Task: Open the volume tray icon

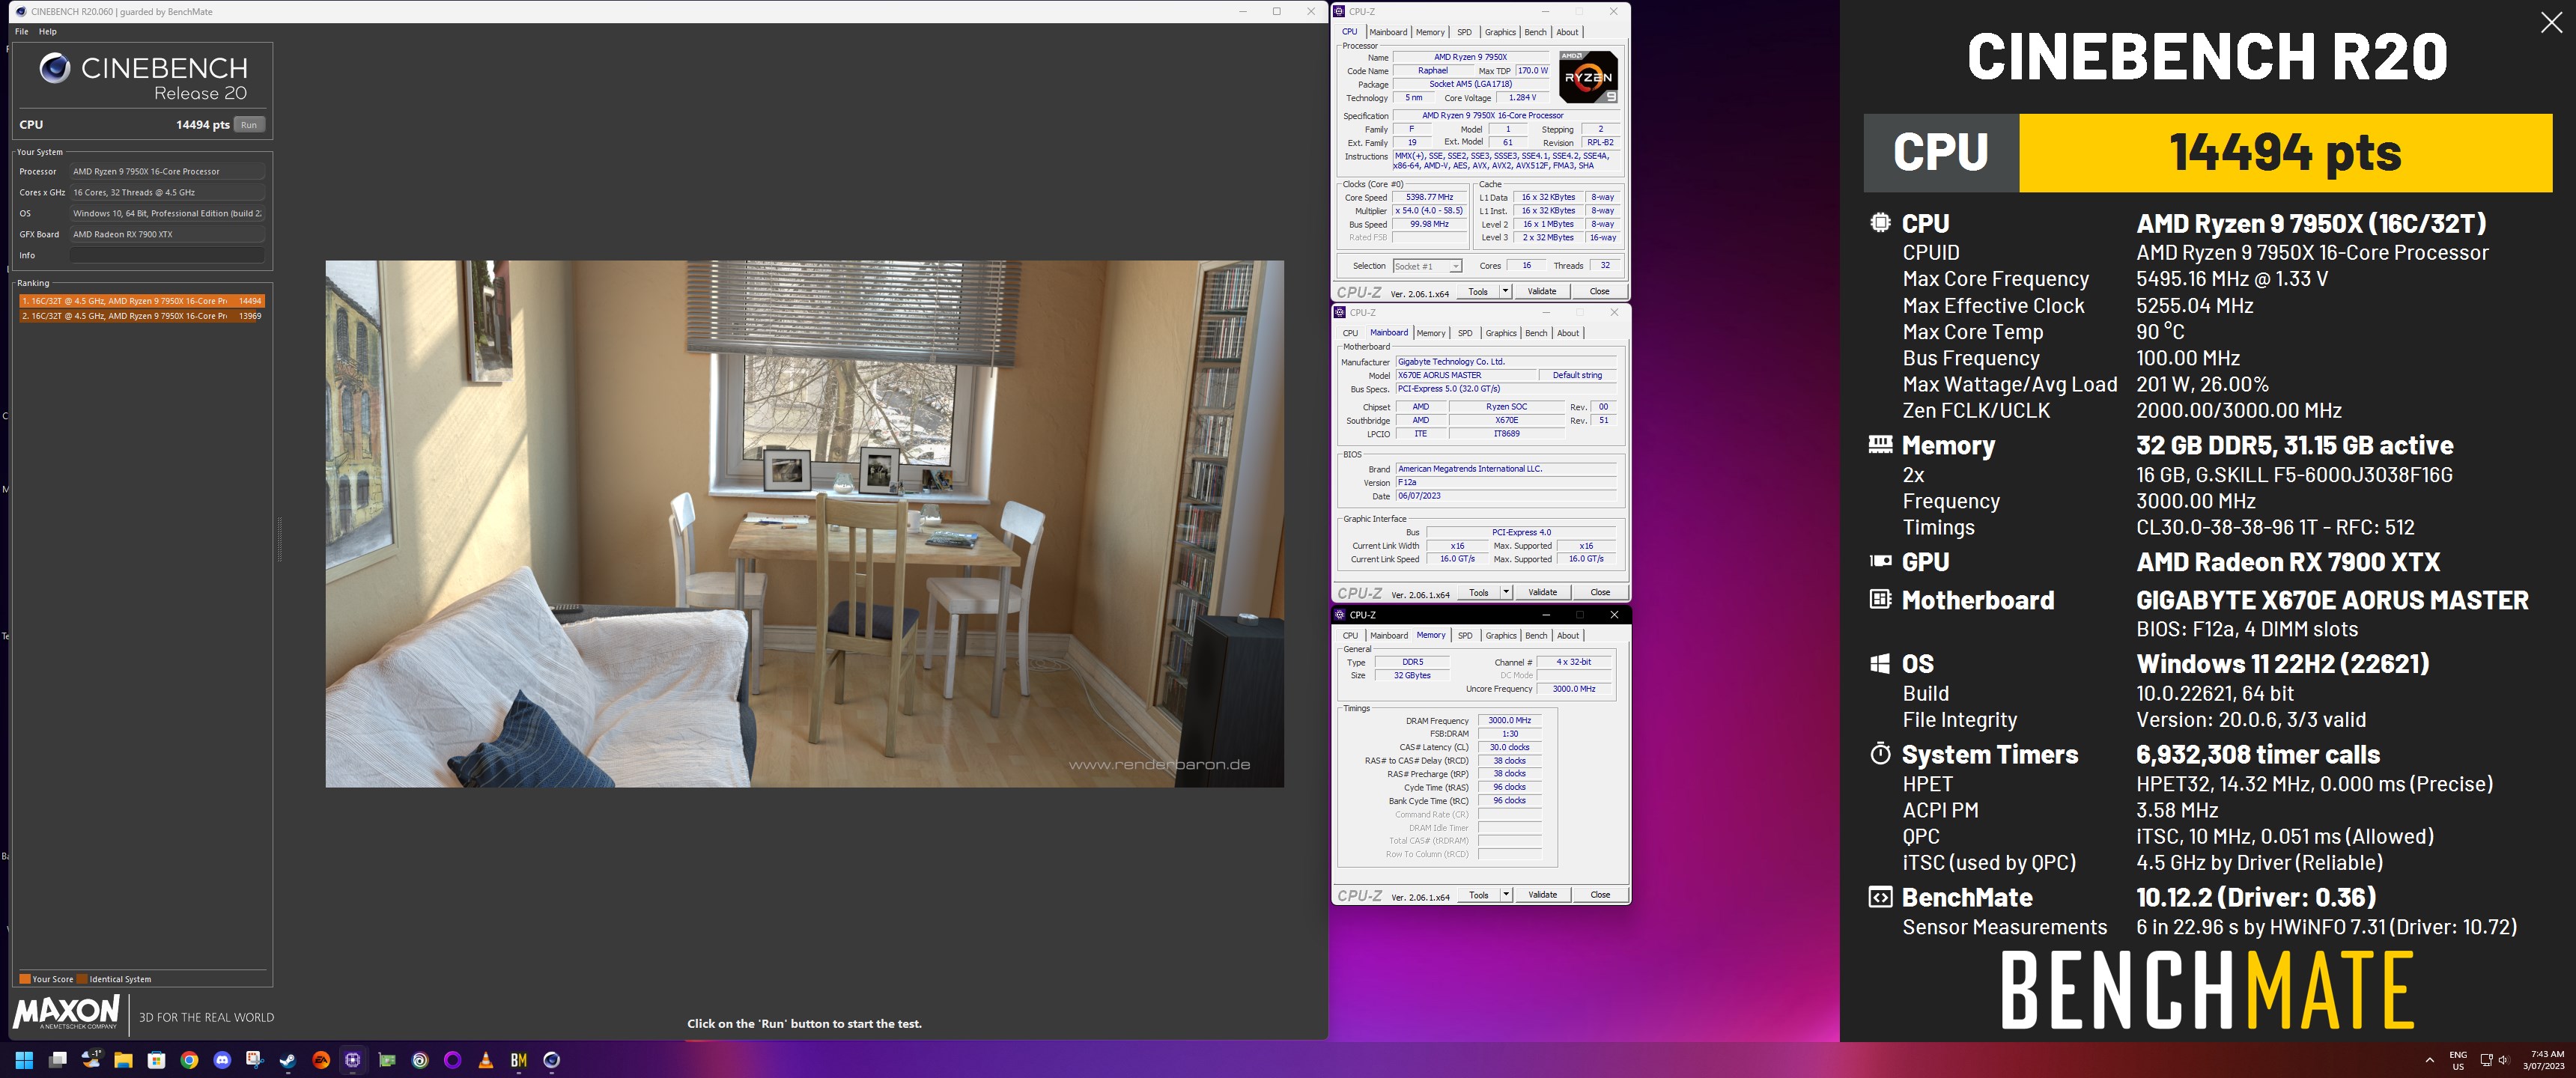Action: tap(2503, 1060)
